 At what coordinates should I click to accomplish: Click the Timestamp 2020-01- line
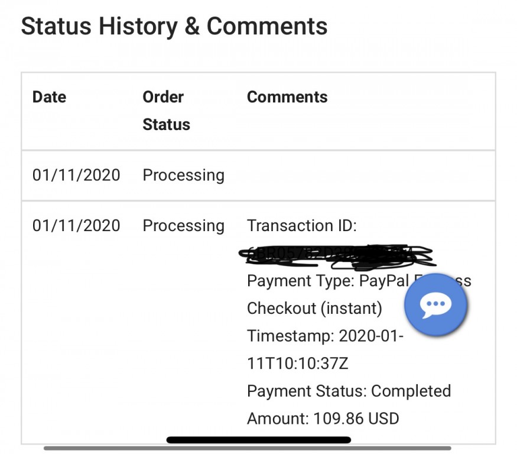tap(325, 336)
